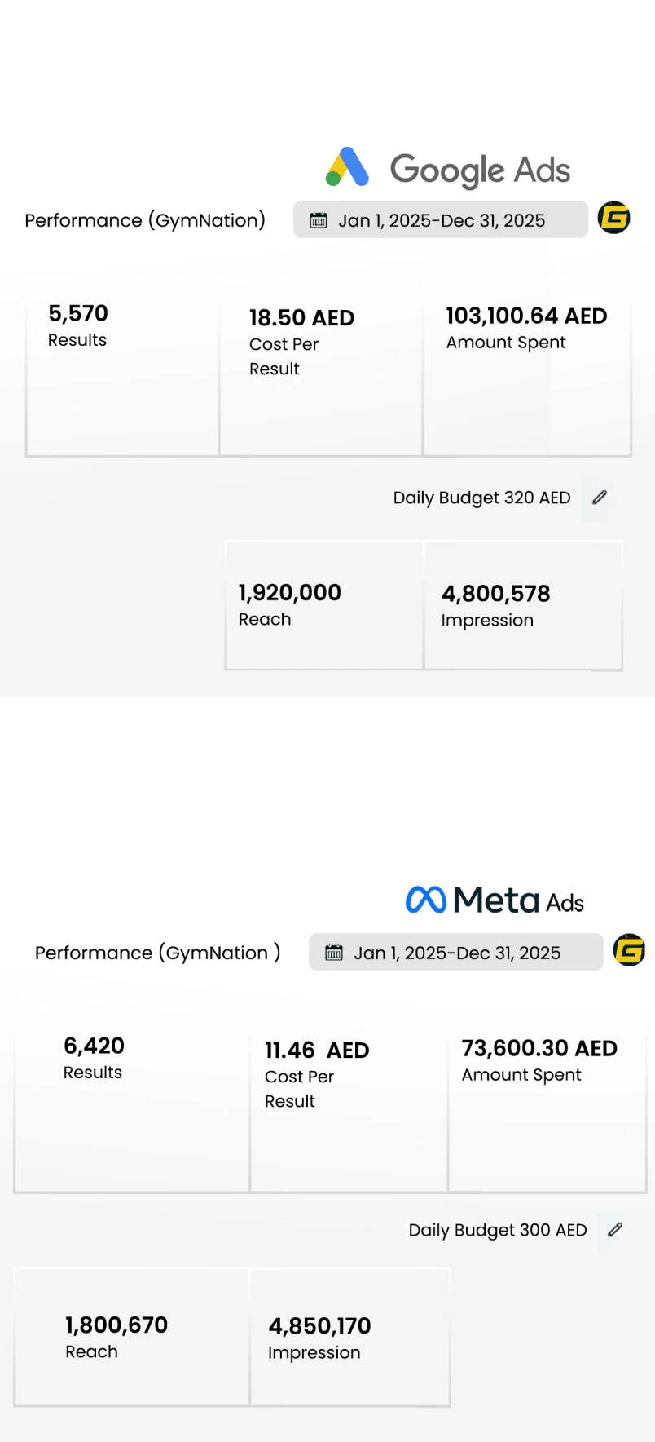Screen dimensions: 655x1442
Task: Select the 4,850,170 Impression card
Action: tap(349, 1338)
